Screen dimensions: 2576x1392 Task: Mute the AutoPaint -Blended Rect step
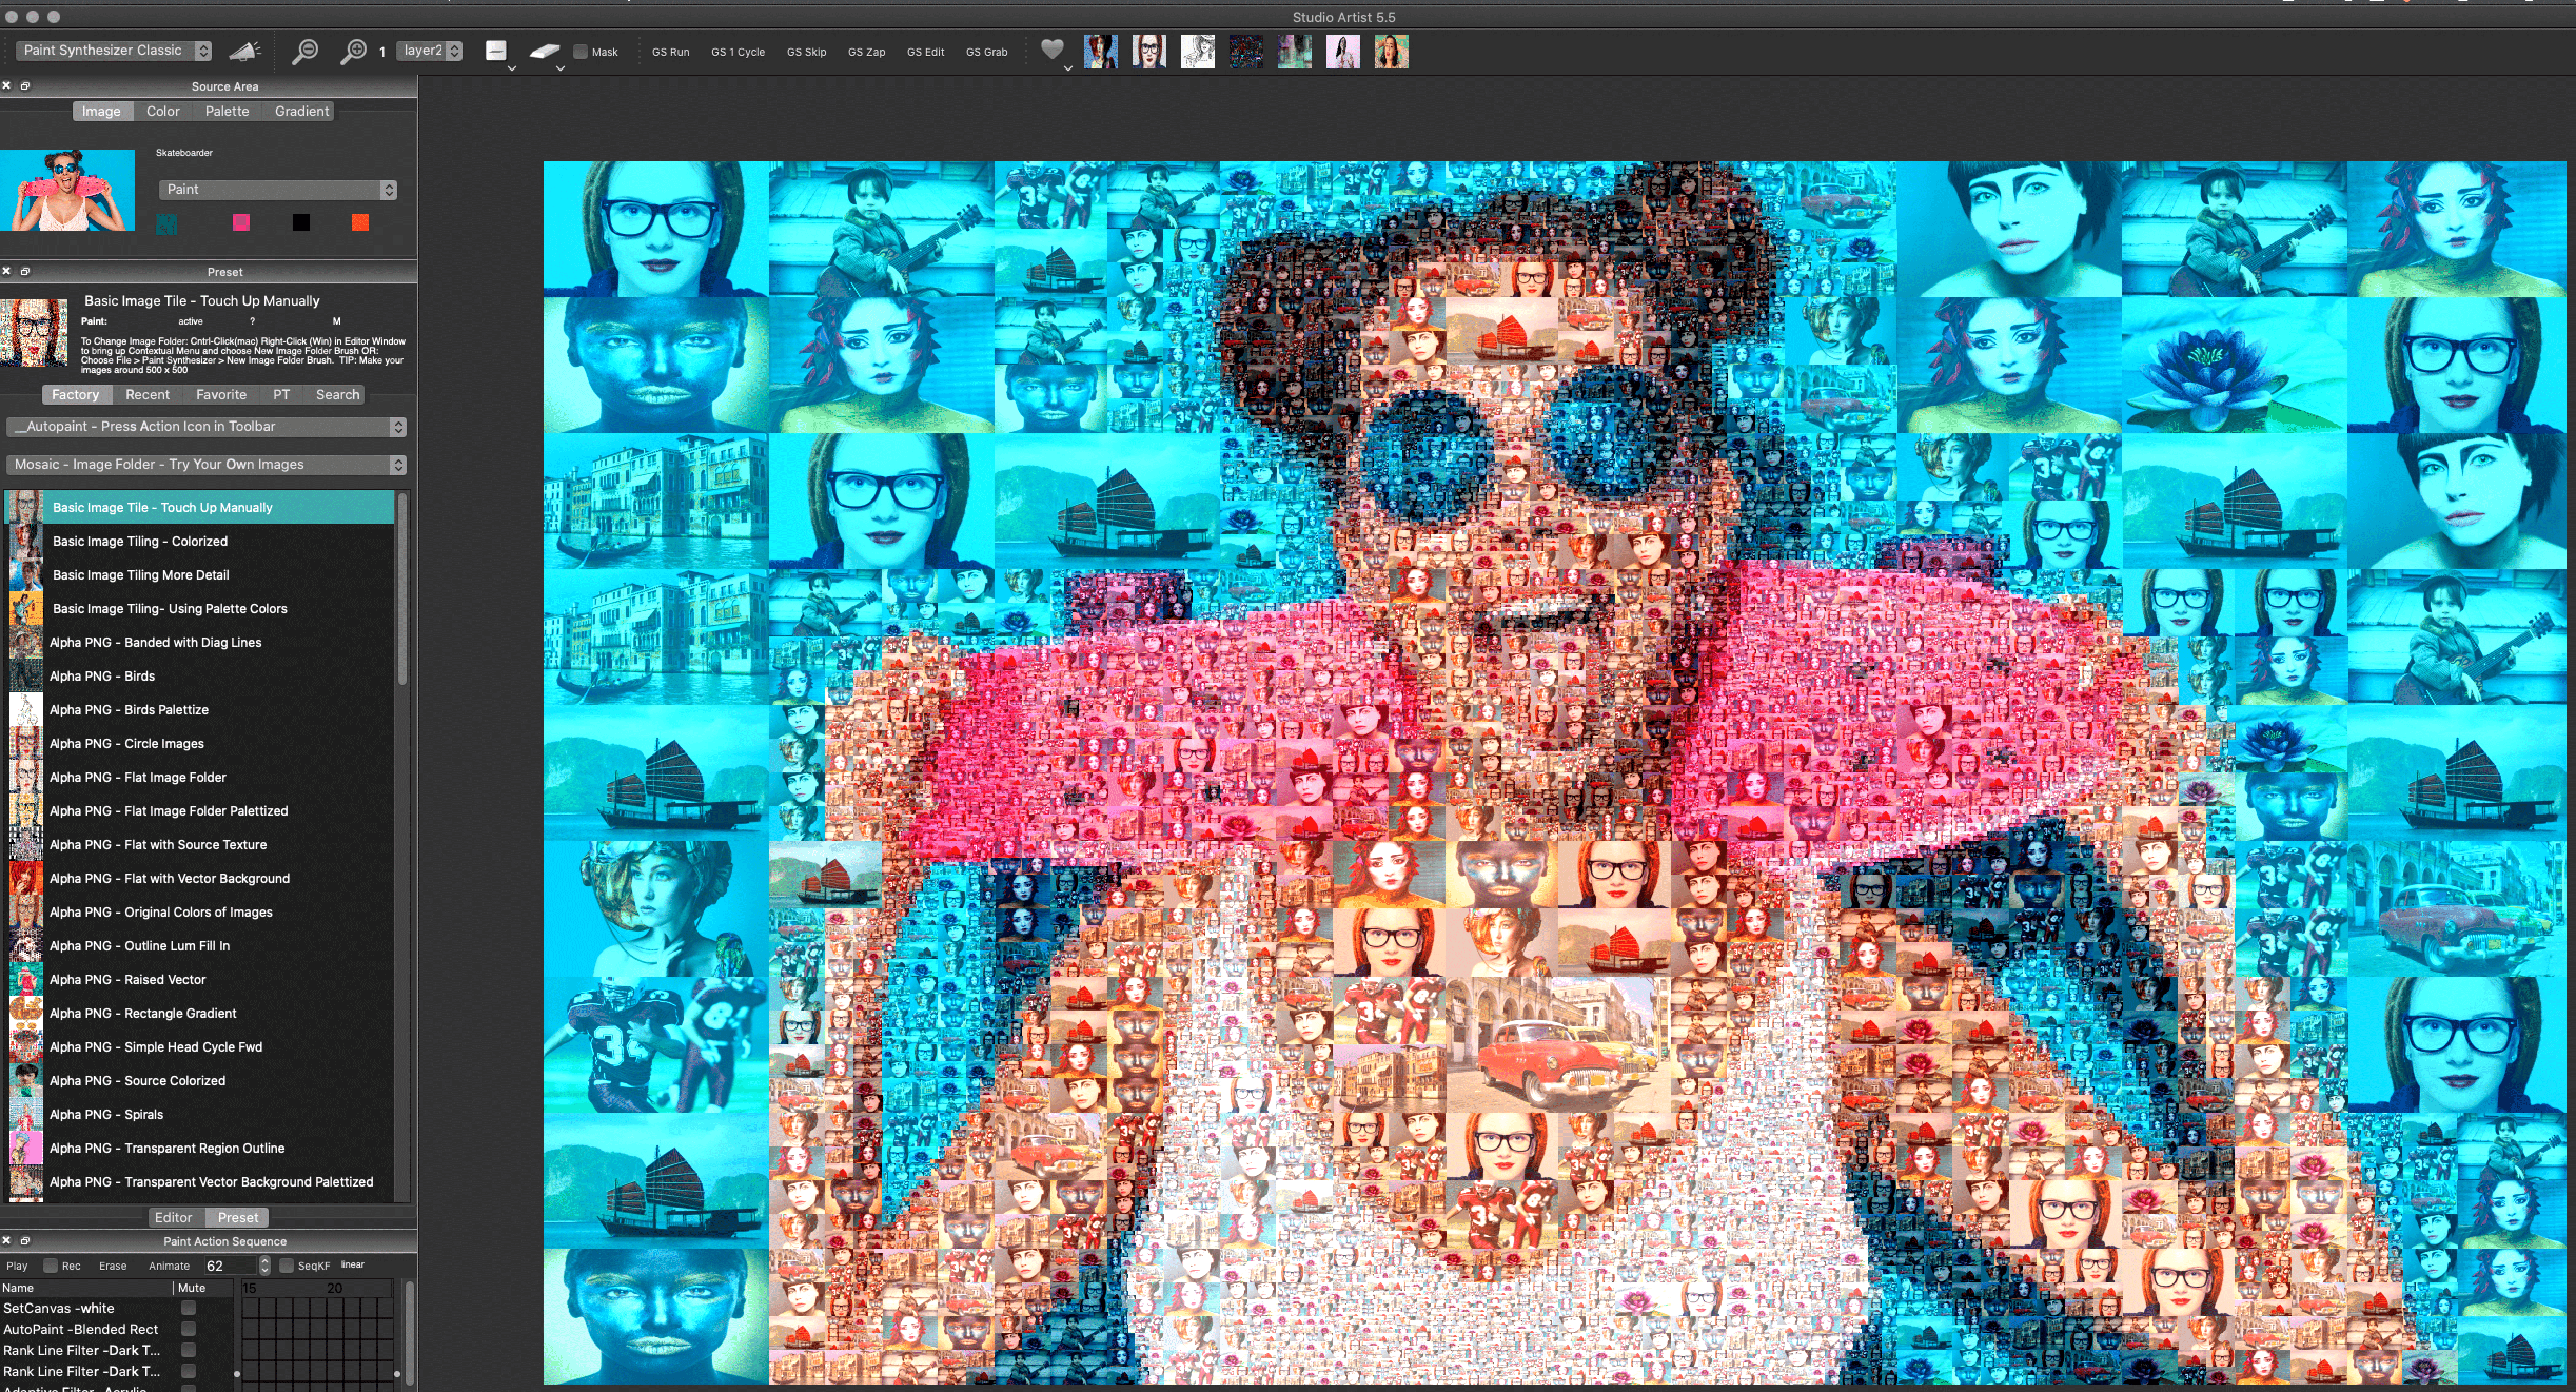[x=188, y=1329]
